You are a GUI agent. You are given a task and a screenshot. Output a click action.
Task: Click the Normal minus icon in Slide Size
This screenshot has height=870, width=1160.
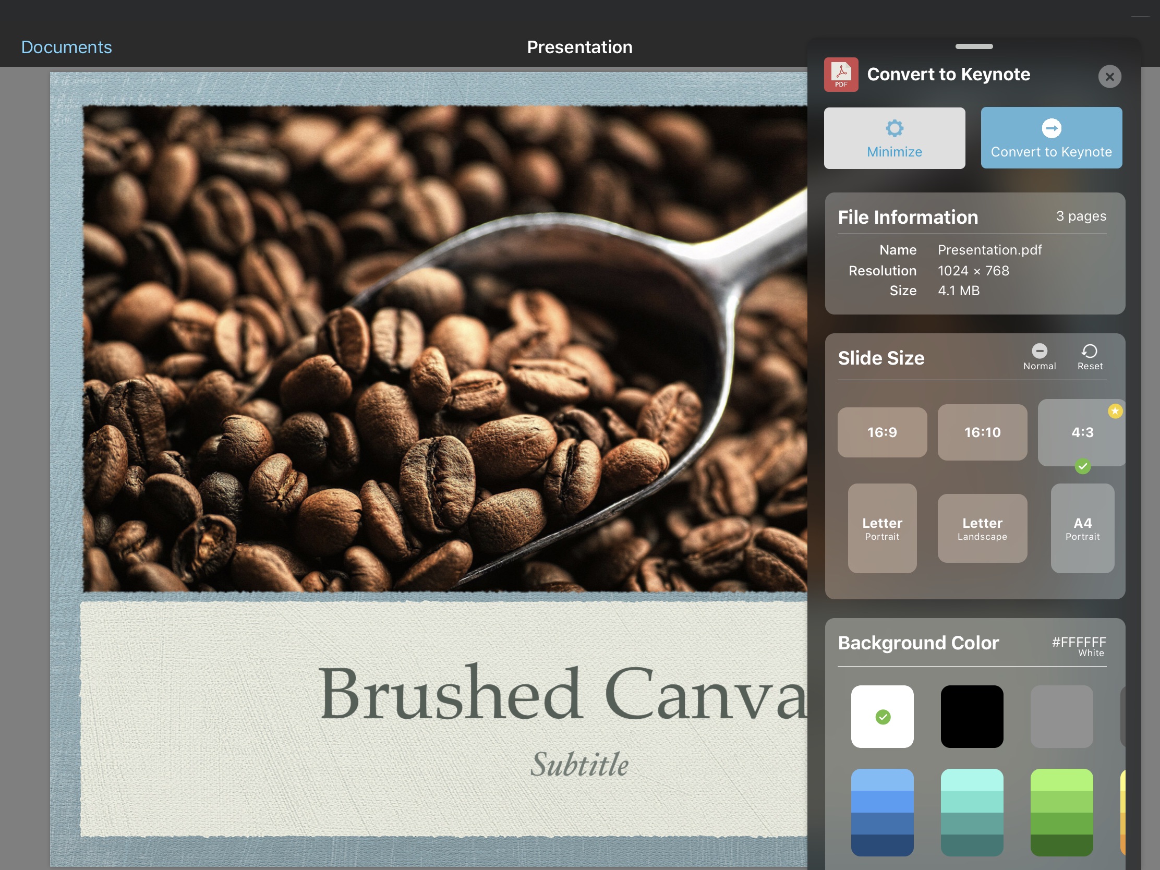(1039, 351)
